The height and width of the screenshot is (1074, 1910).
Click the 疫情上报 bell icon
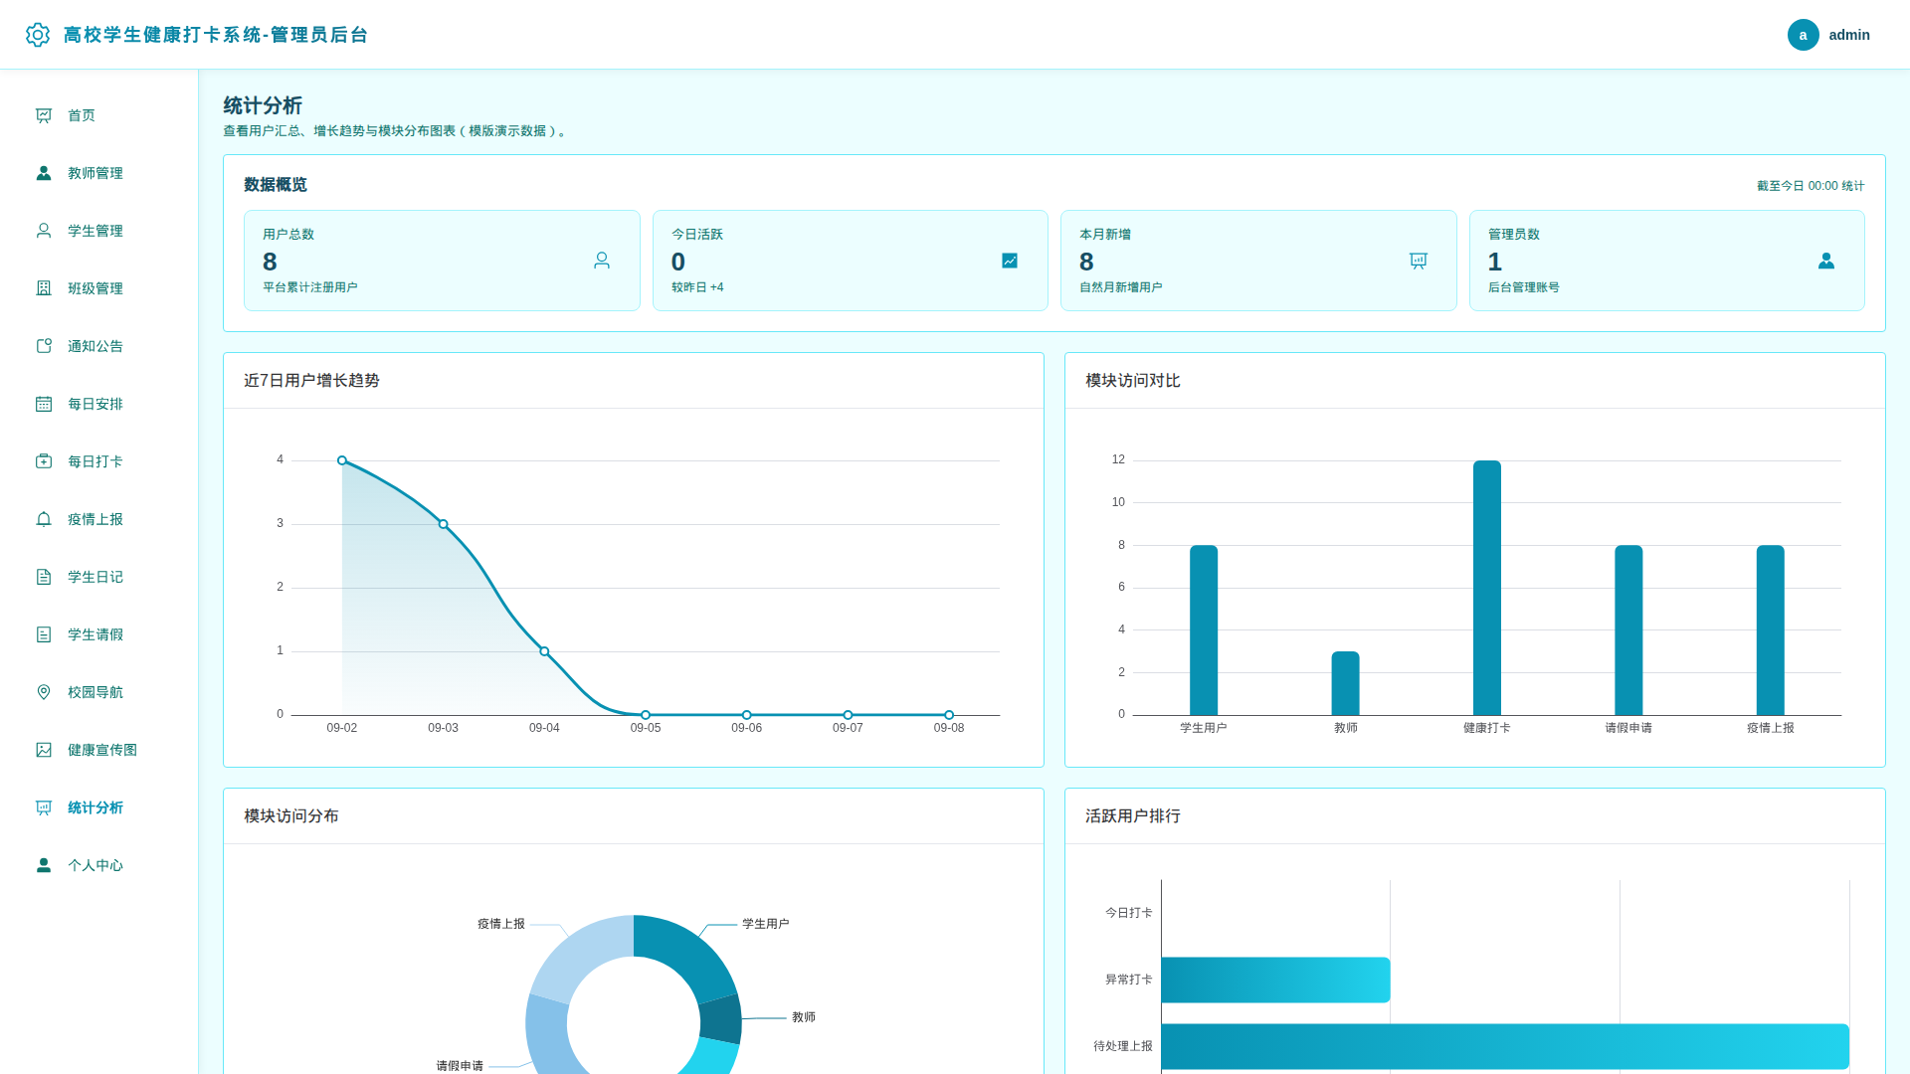pyautogui.click(x=44, y=519)
